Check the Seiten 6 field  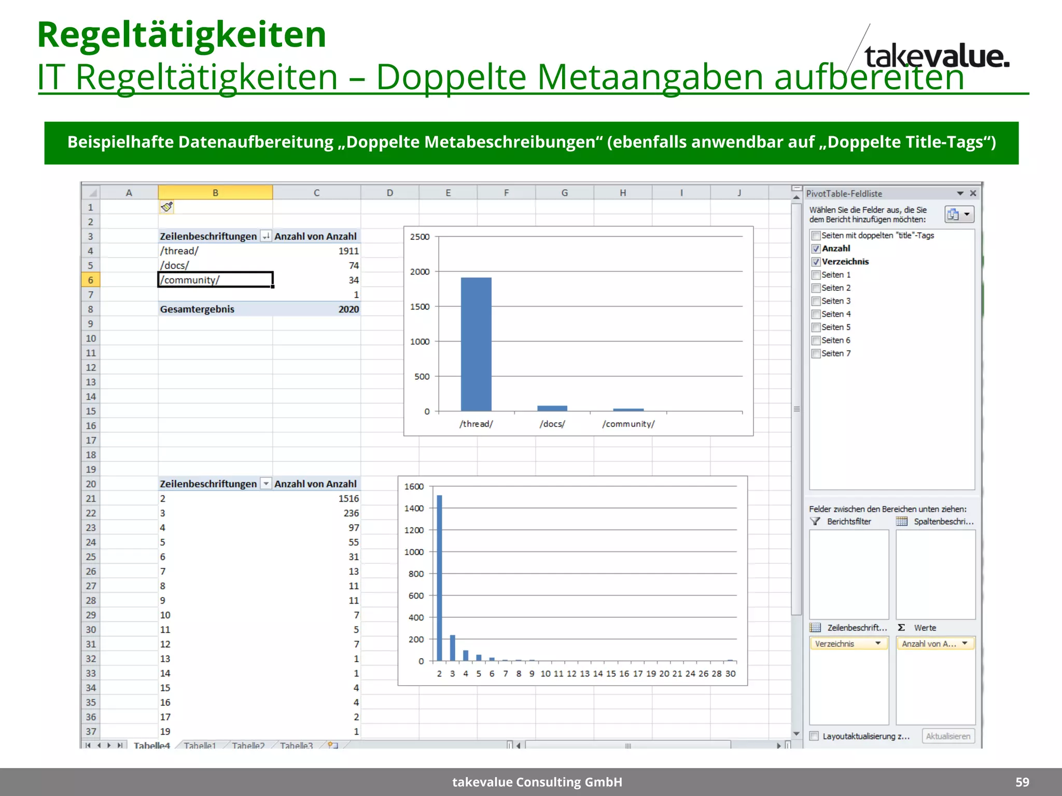click(x=816, y=340)
